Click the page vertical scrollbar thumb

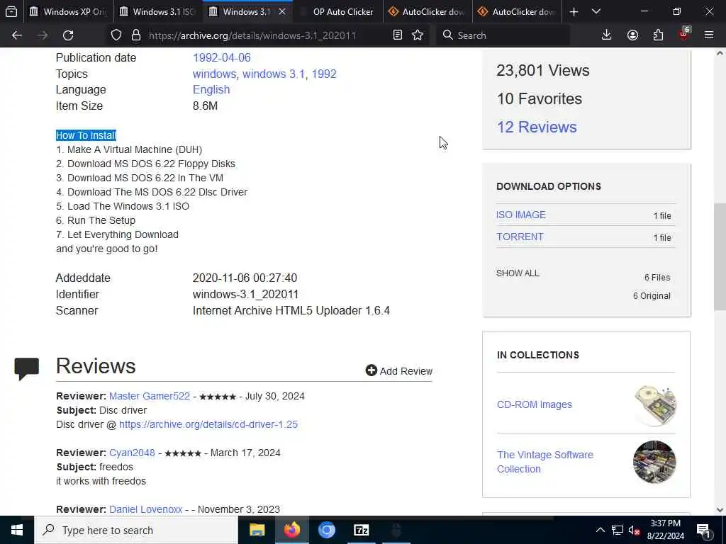coord(720,256)
